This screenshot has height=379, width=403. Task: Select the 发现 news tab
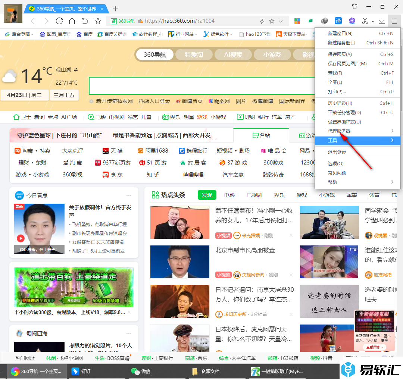207,195
